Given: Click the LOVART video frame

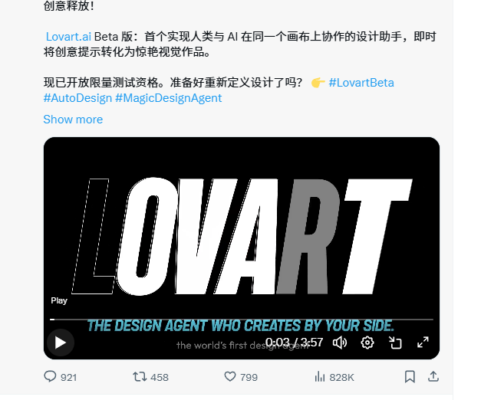Looking at the screenshot, I should 242,236.
